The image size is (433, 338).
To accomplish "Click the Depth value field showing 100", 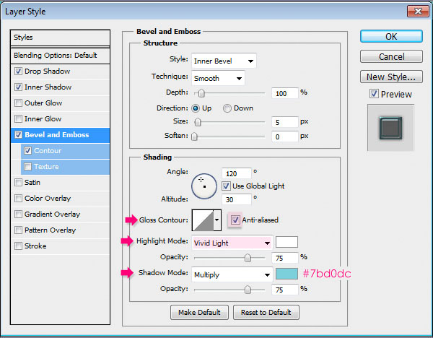I will coord(285,93).
